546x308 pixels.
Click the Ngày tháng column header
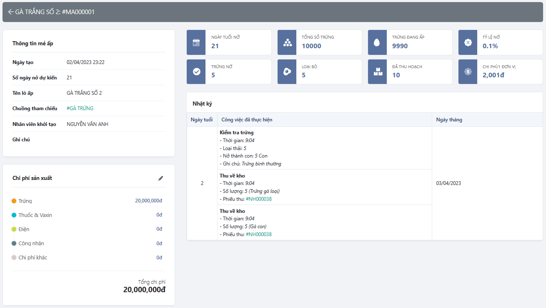tap(449, 120)
